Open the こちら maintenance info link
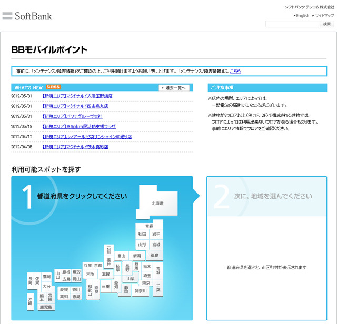Screen dimensions: 337x324 (x=235, y=71)
